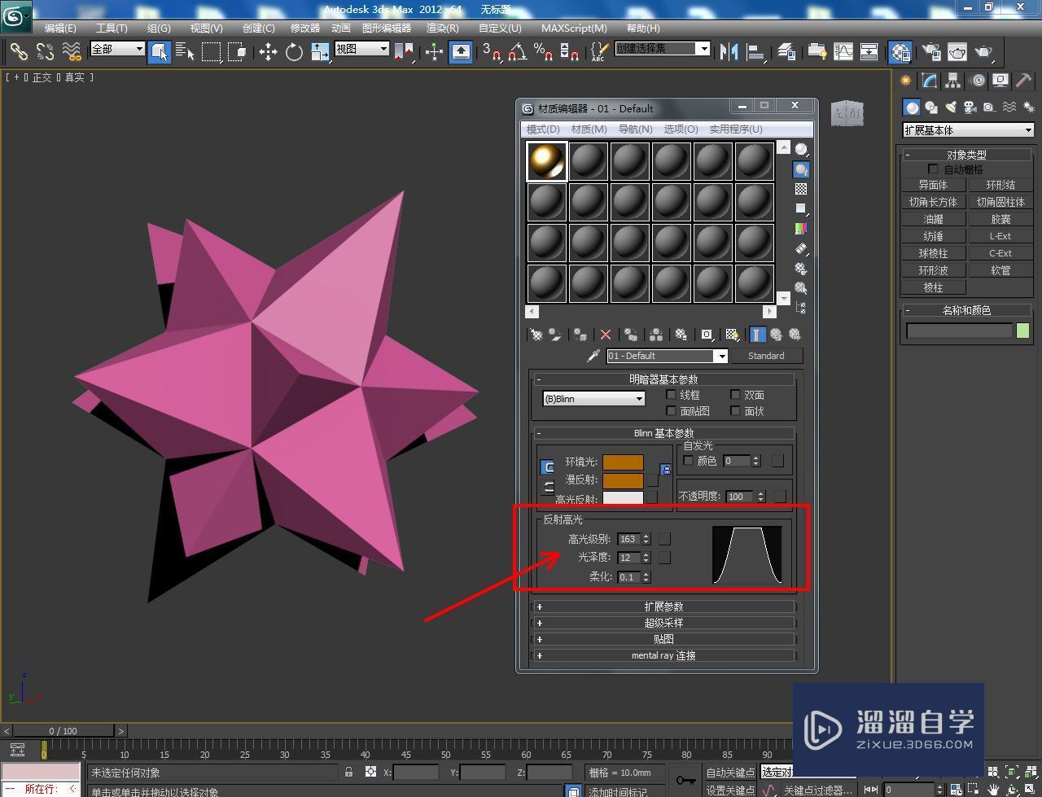Screen dimensions: 1042x797
Task: Choose the Select and Move tool
Action: [268, 52]
